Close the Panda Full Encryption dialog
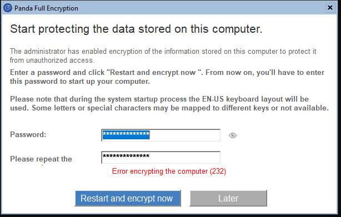Image resolution: width=341 pixels, height=217 pixels. 330,8
